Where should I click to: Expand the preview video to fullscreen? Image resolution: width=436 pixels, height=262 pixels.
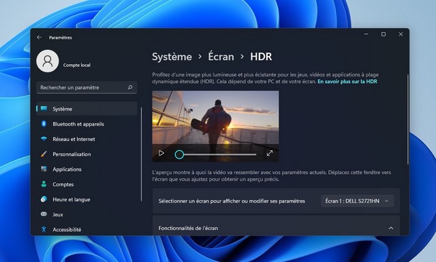coord(270,153)
